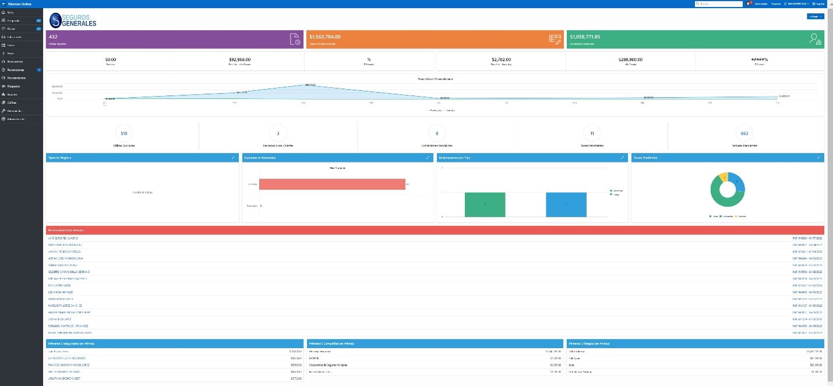Image resolution: width=833 pixels, height=386 pixels.
Task: Open the Reclamaciones sidebar icon
Action: point(3,69)
